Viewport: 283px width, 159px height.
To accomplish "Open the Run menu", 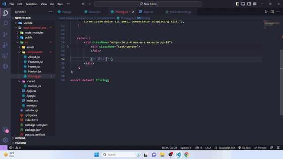I will [60, 4].
